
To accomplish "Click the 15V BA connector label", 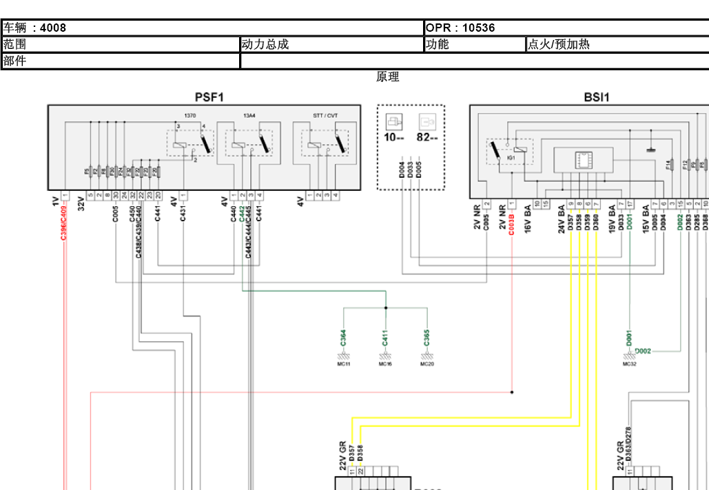I will click(x=646, y=220).
